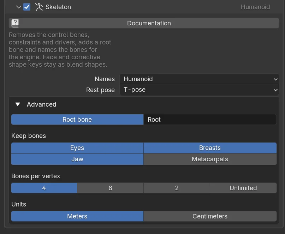Screen dimensions: 285x234
Task: Click the Keep bones label
Action: coord(29,136)
